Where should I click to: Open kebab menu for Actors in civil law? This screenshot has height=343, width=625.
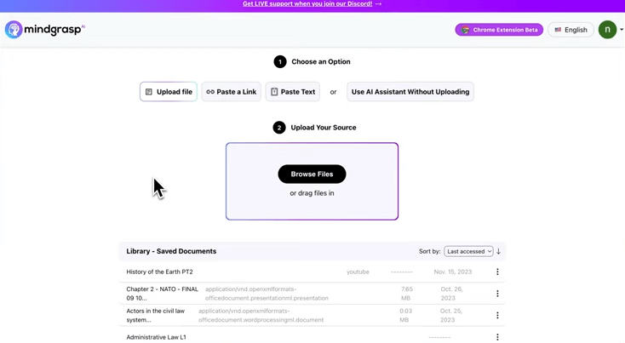[x=497, y=316]
